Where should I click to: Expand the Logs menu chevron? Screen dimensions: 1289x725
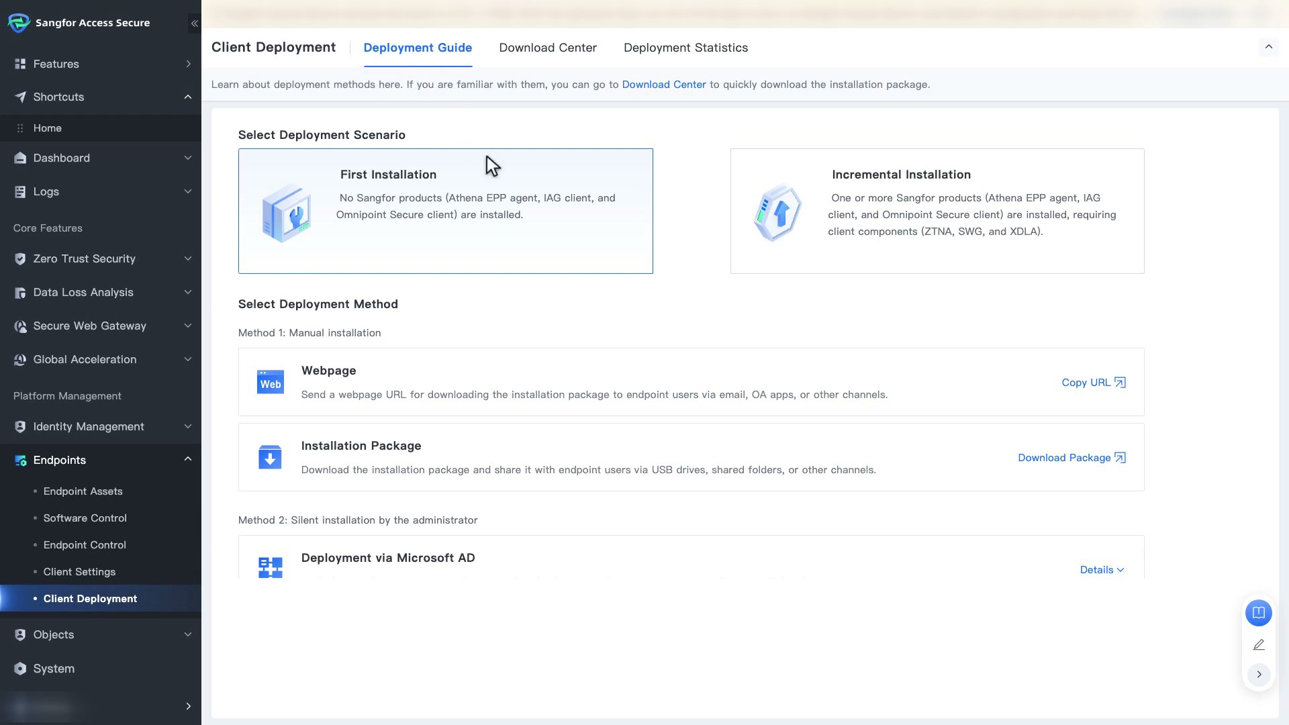pyautogui.click(x=188, y=191)
